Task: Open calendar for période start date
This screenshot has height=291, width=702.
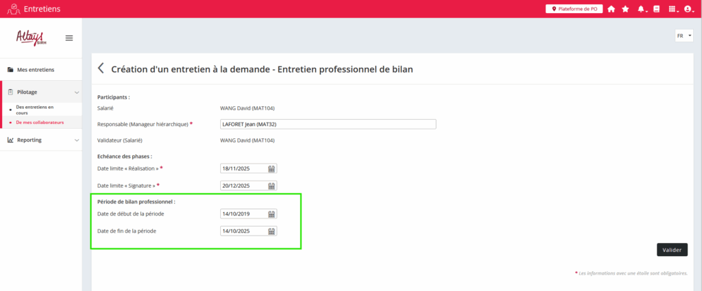Action: coord(271,214)
